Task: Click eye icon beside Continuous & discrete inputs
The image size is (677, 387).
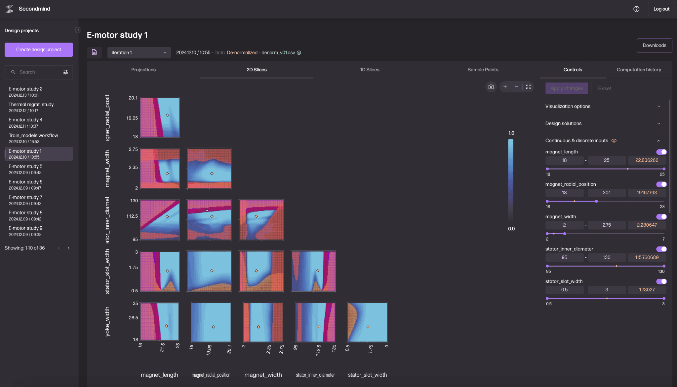Action: [x=614, y=141]
